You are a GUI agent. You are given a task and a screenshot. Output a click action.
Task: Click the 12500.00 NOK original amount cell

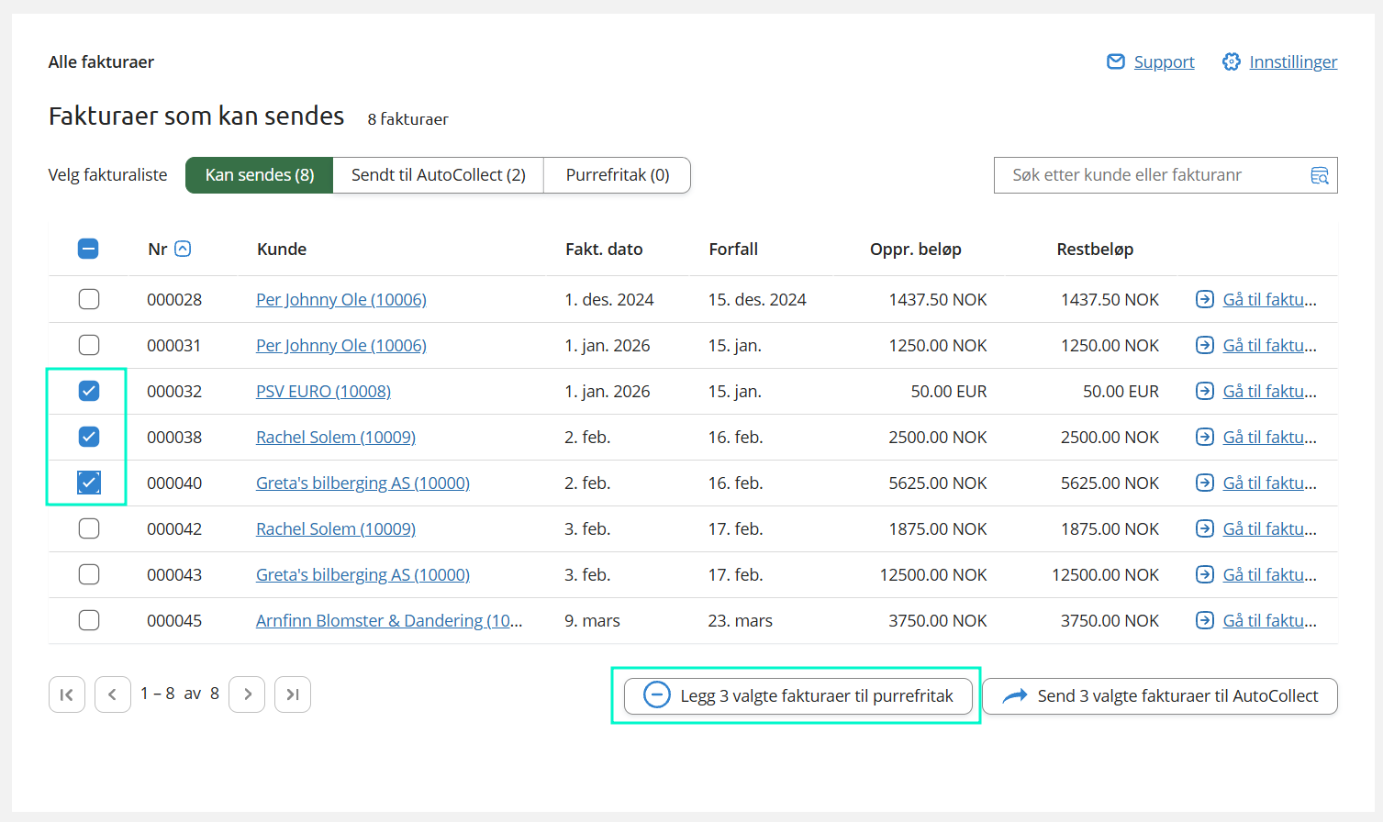click(x=933, y=574)
